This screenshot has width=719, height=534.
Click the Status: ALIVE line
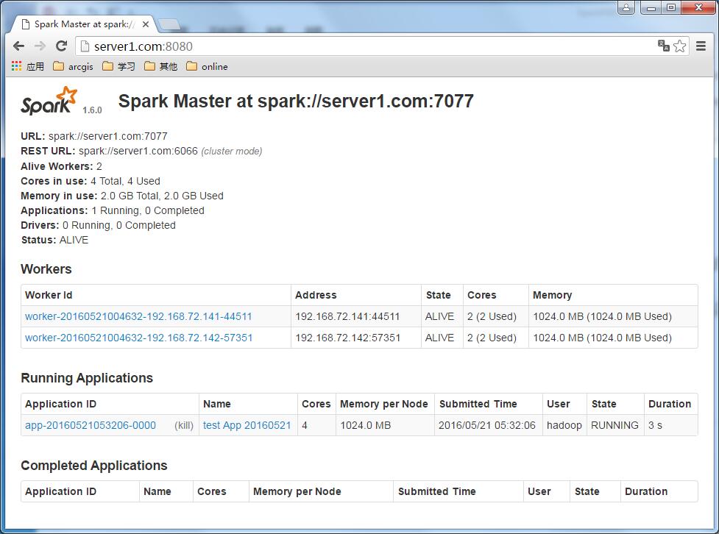click(x=54, y=240)
